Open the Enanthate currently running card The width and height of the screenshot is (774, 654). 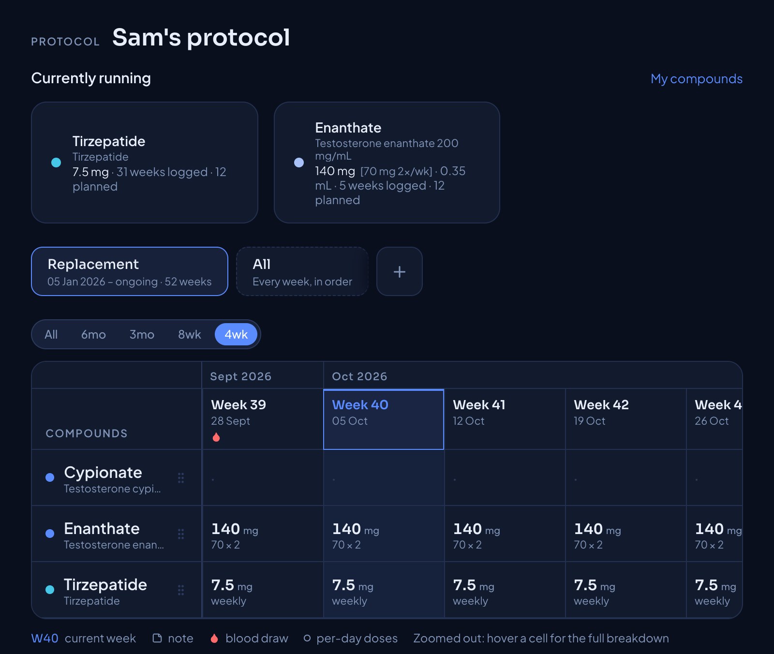(x=387, y=163)
